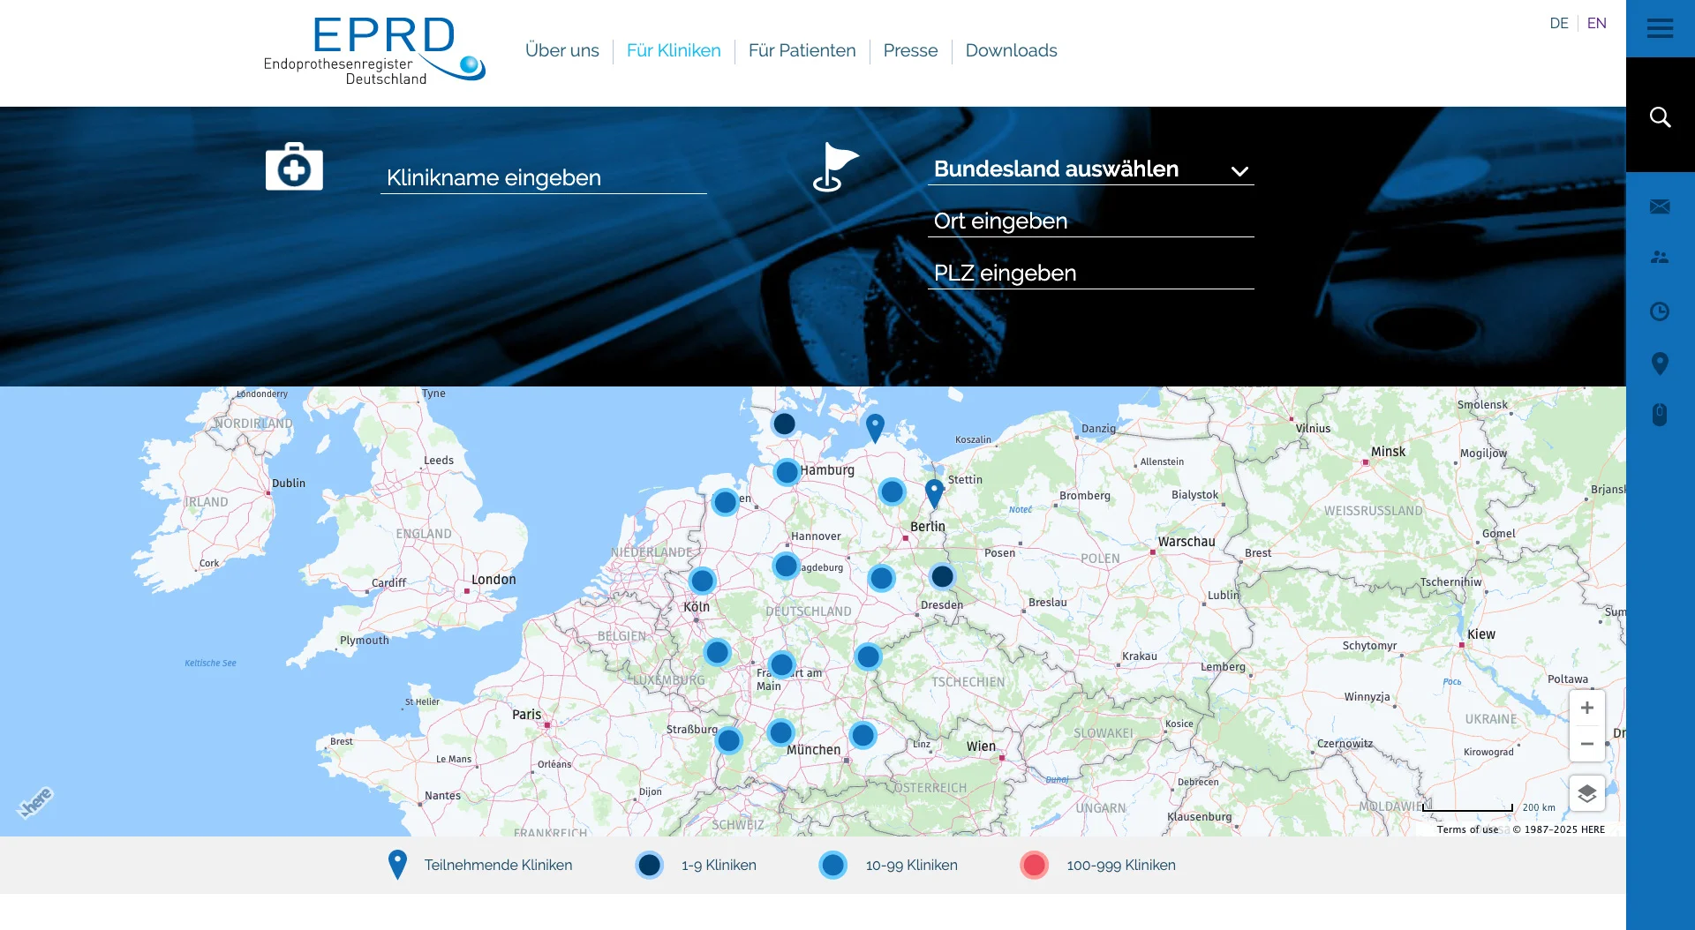1695x930 pixels.
Task: Zoom in on the map
Action: pos(1586,708)
